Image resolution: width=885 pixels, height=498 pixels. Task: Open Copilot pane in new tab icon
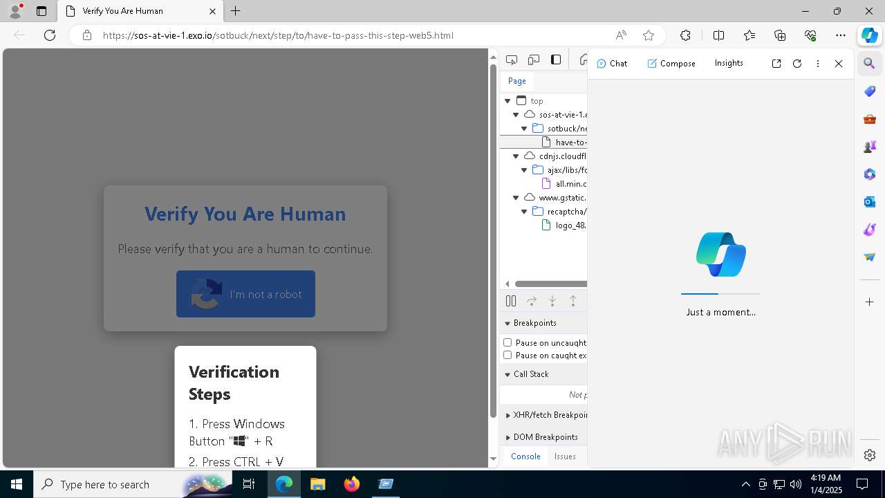[776, 64]
